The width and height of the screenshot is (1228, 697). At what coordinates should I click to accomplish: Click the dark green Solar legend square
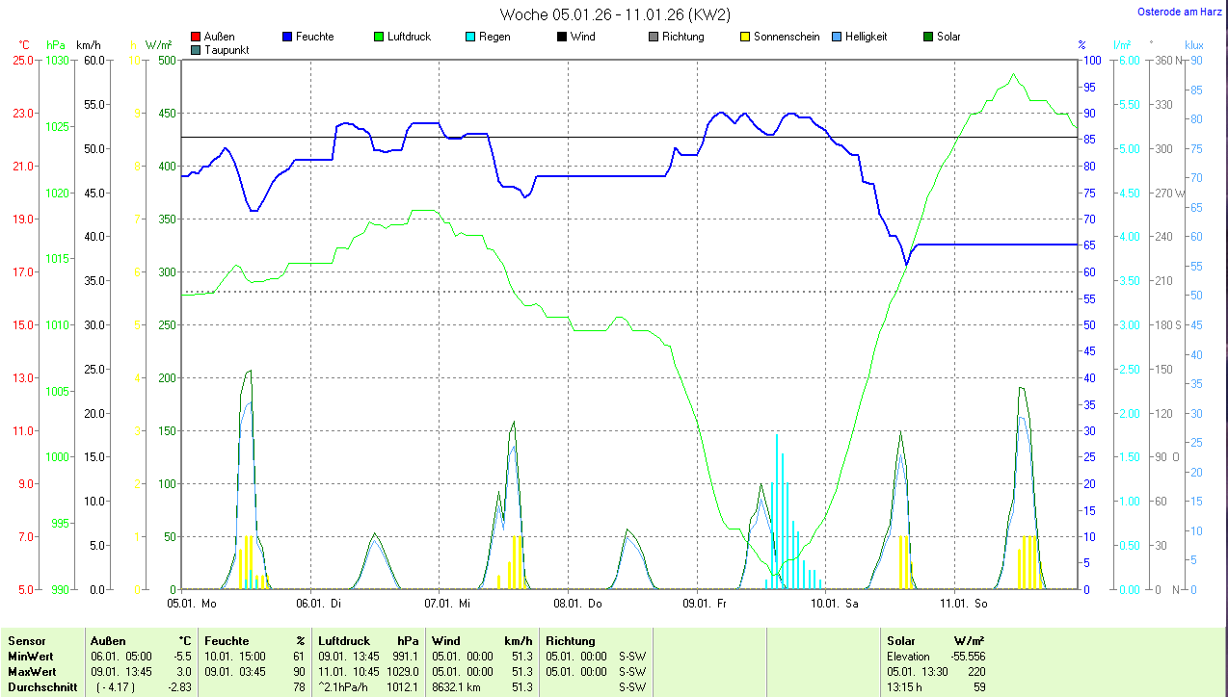coord(927,37)
